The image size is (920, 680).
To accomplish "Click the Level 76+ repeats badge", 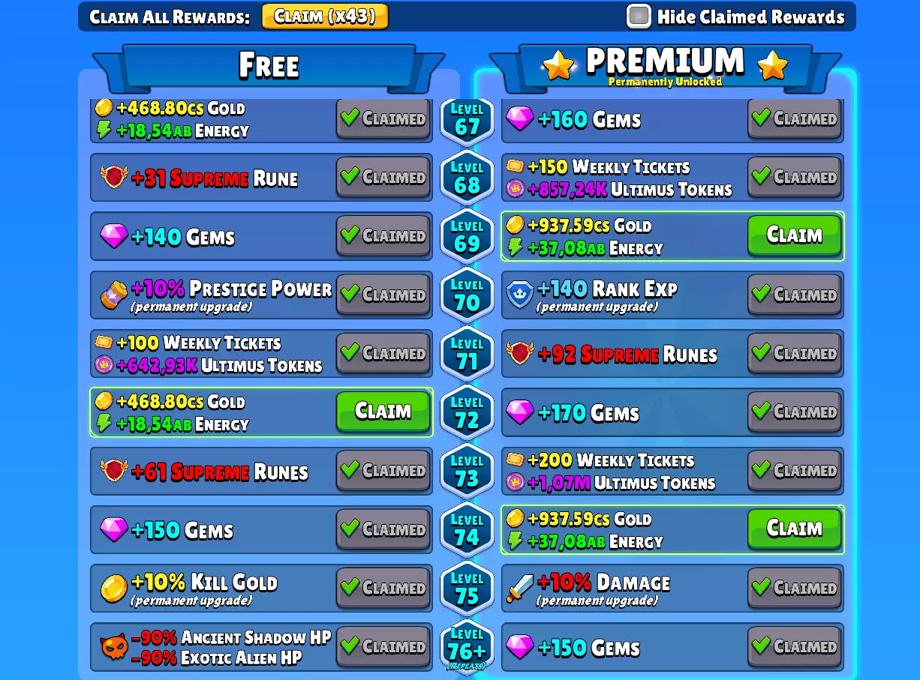I will 467,646.
